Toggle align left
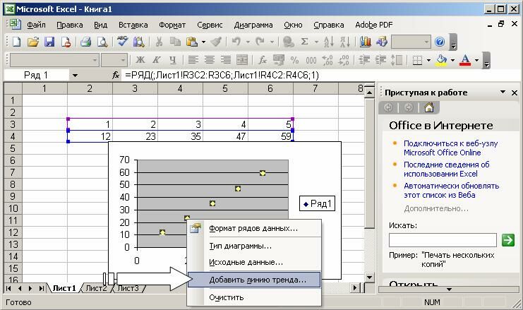523x310 pixels. 193,60
